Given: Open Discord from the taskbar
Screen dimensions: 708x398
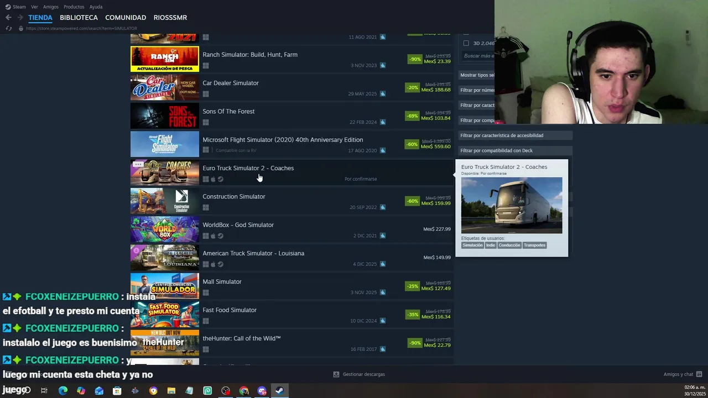Looking at the screenshot, I should point(262,391).
